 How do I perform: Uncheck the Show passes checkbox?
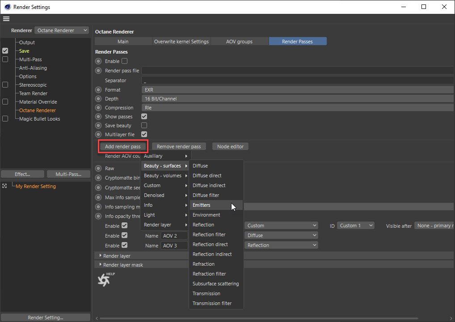144,117
